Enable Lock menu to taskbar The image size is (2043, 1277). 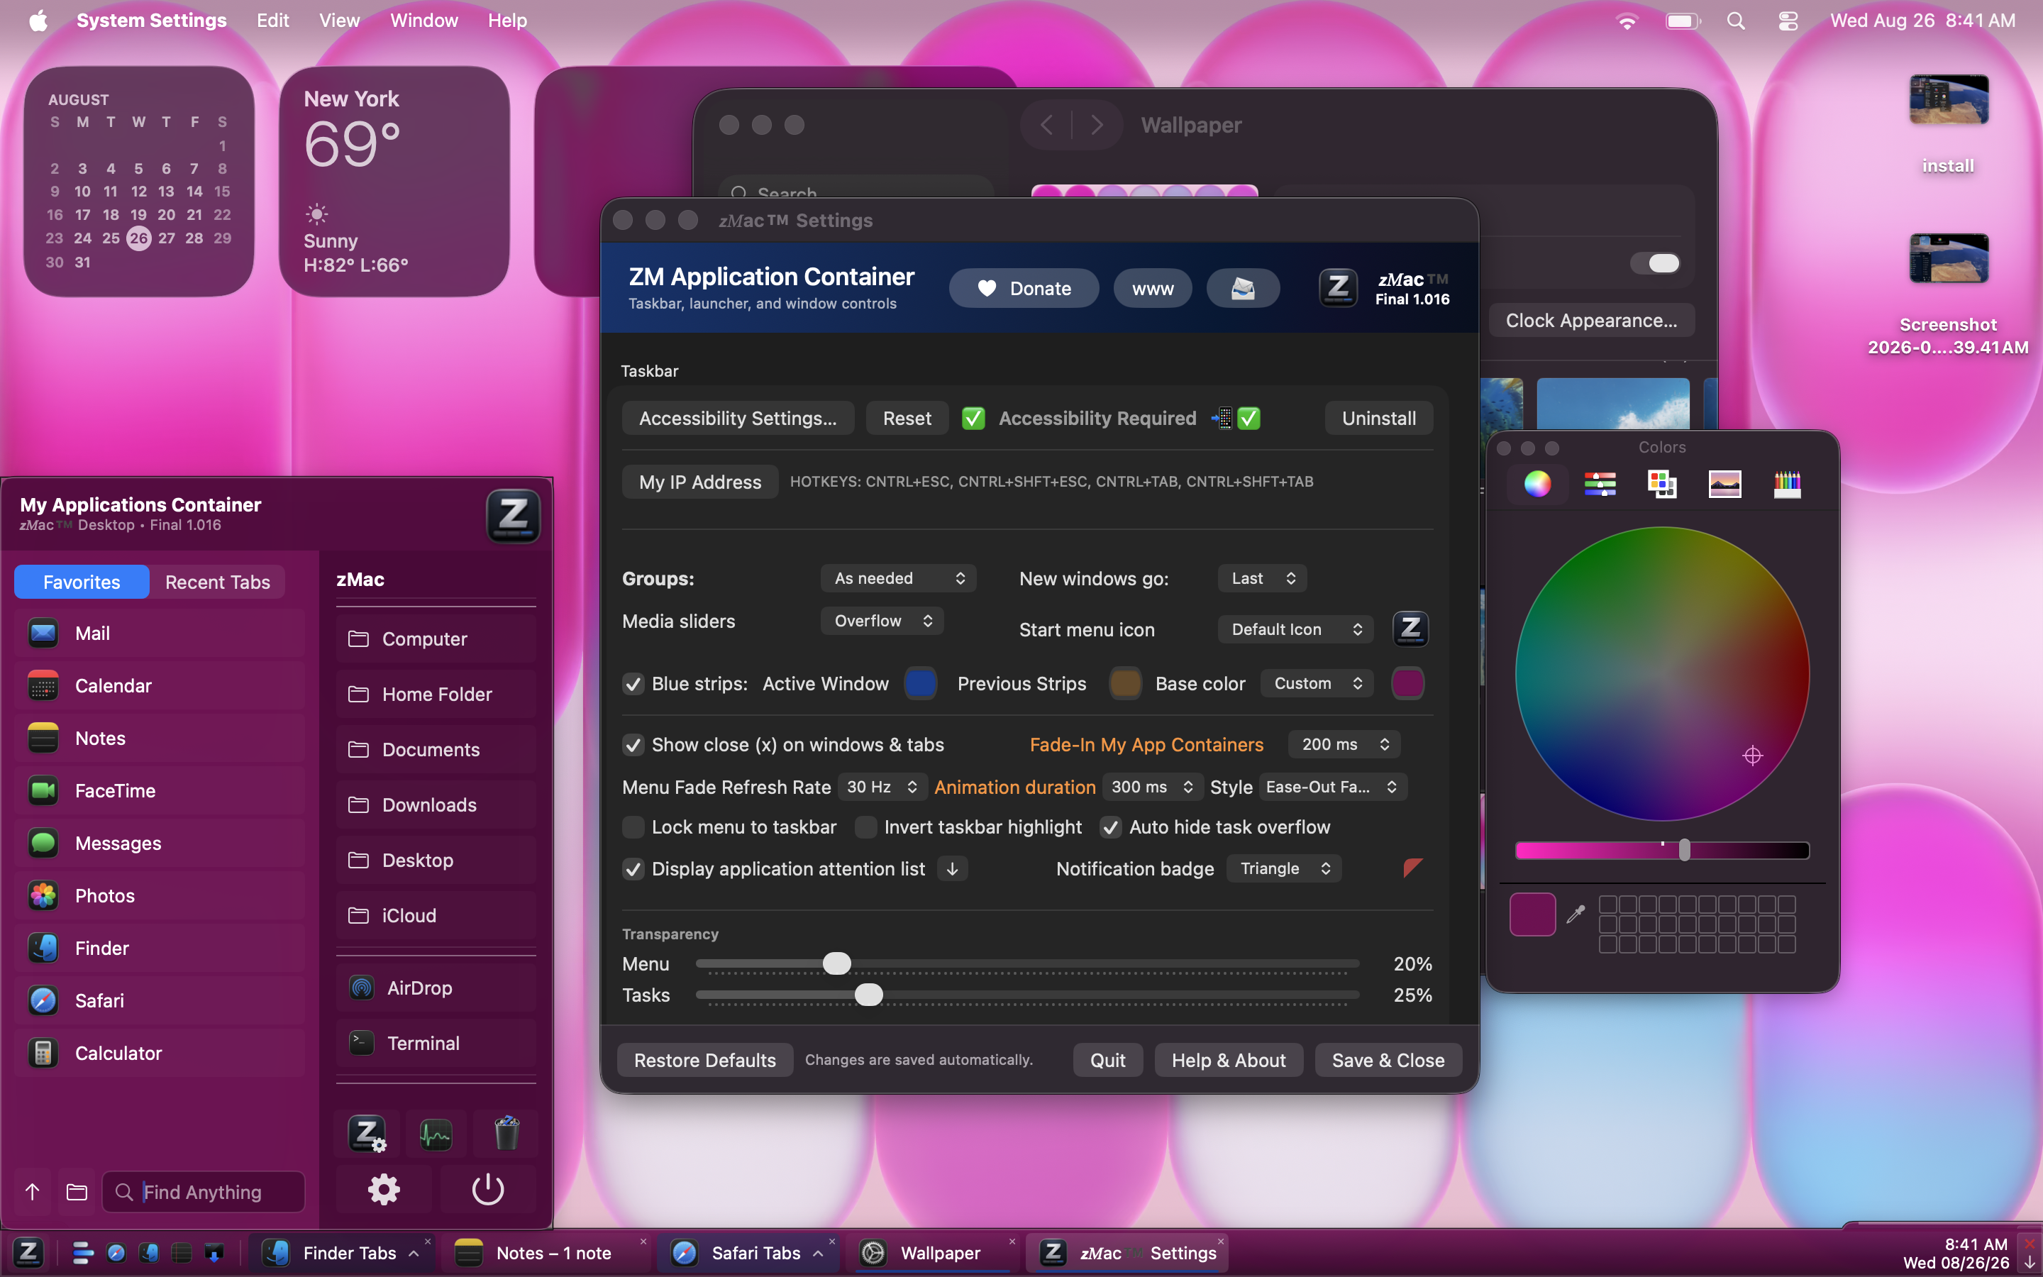(633, 828)
